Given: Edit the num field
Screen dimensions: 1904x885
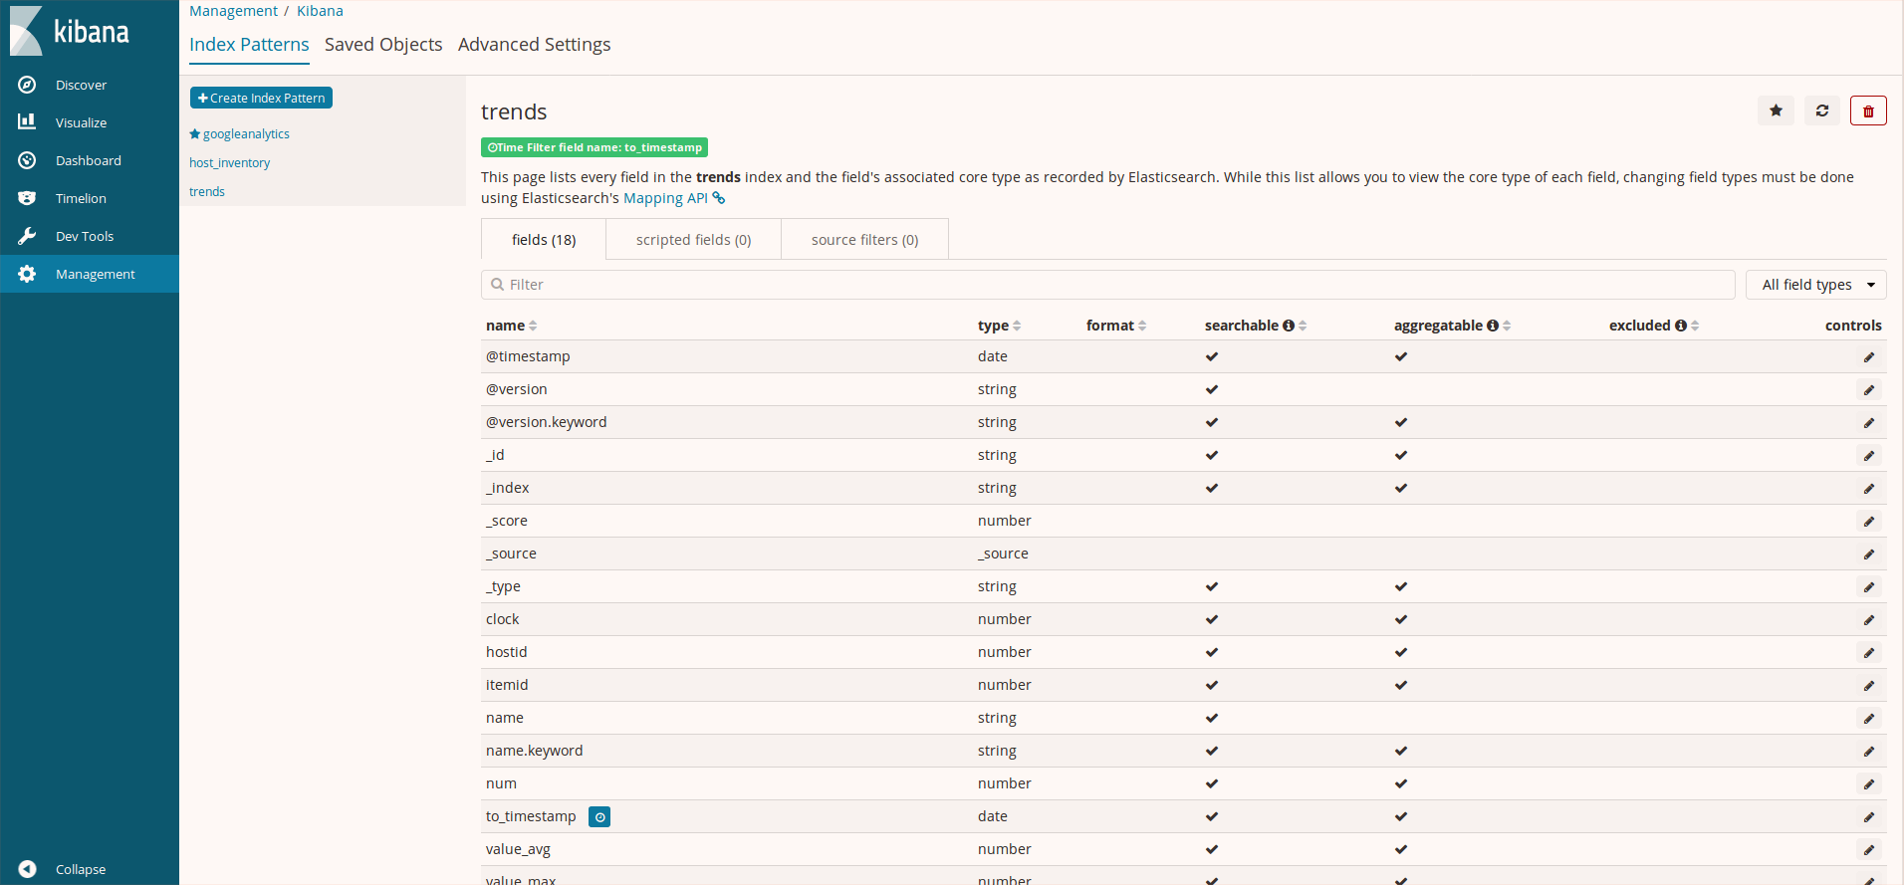Looking at the screenshot, I should tap(1869, 784).
